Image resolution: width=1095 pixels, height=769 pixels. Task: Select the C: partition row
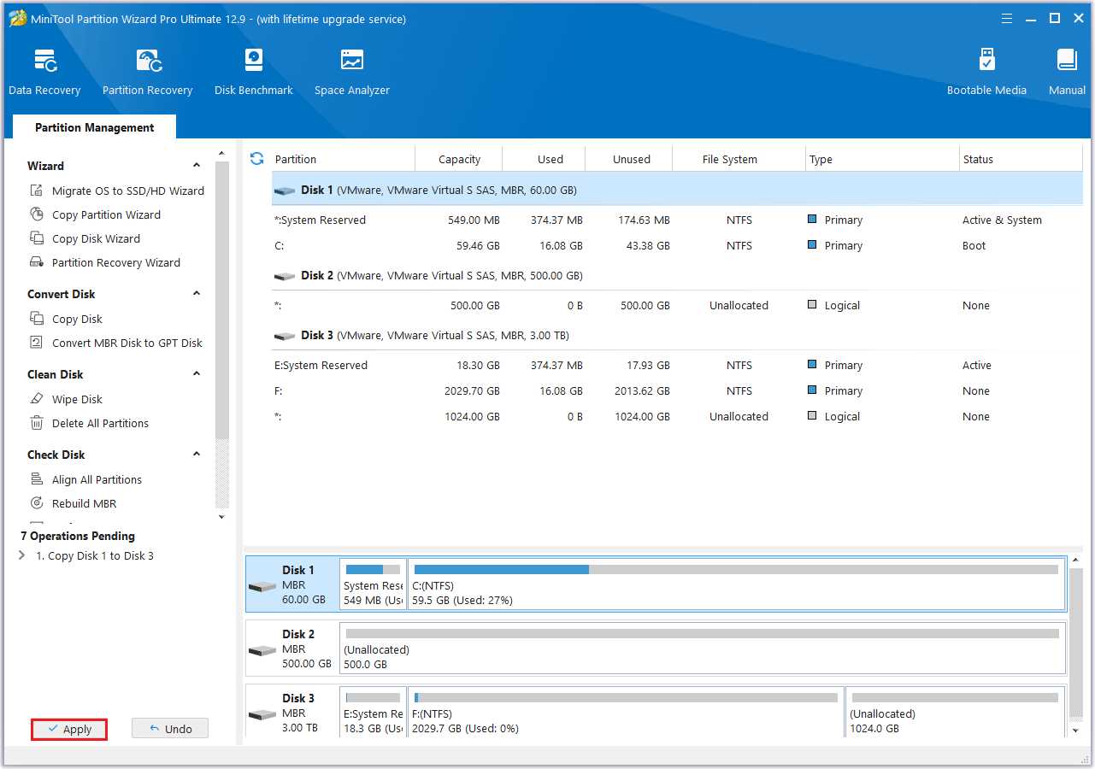(x=677, y=245)
